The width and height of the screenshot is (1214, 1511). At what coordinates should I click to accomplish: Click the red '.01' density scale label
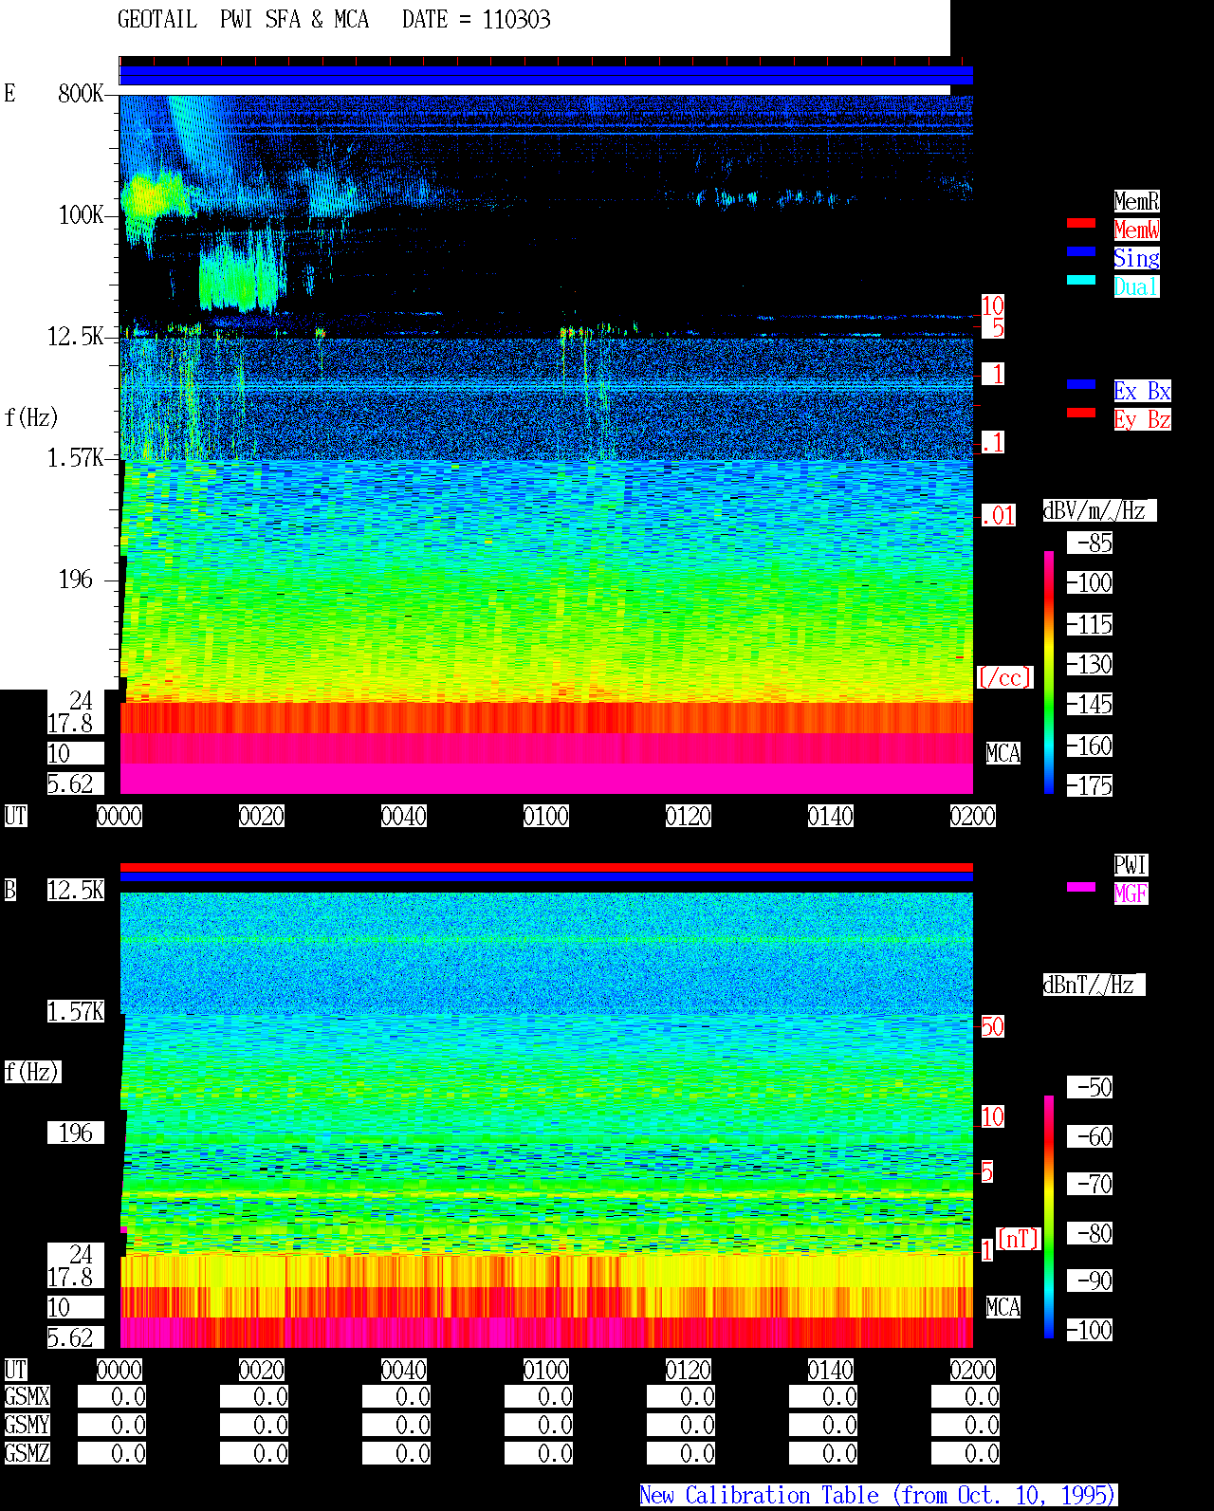(x=998, y=516)
